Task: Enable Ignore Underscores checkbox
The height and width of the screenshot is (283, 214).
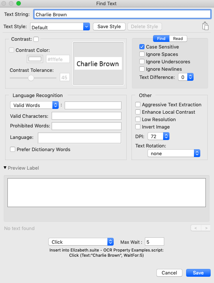Action: tap(142, 61)
